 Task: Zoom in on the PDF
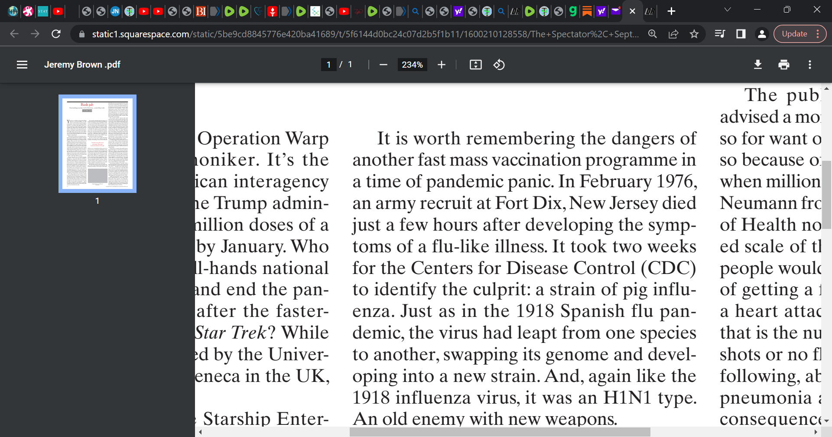[x=441, y=65]
